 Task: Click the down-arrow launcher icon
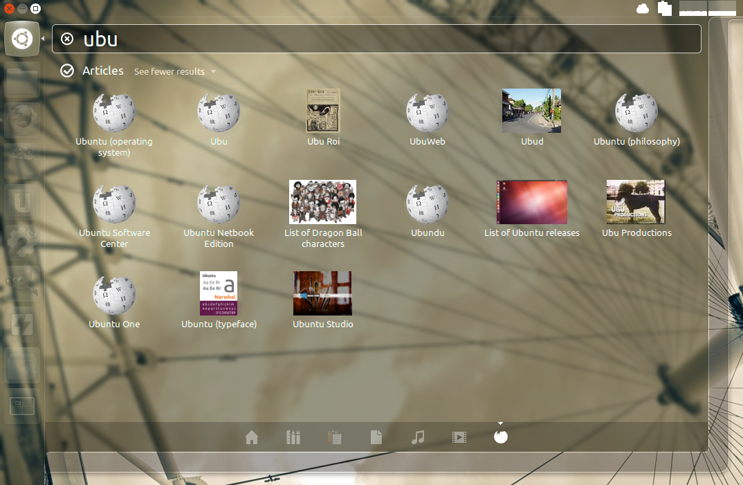(22, 365)
